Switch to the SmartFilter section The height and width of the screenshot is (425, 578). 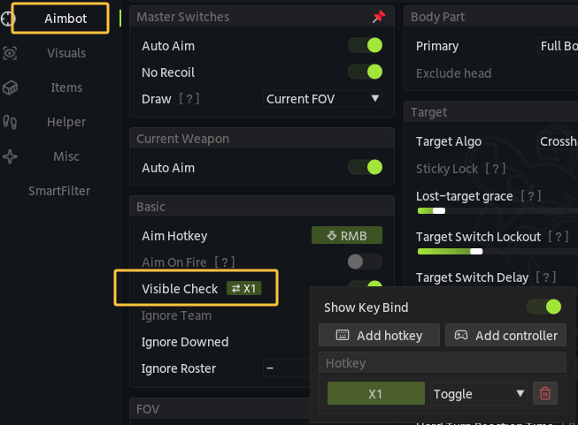tap(59, 191)
